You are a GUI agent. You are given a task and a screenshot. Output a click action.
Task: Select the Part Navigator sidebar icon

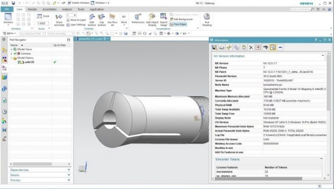(5, 68)
